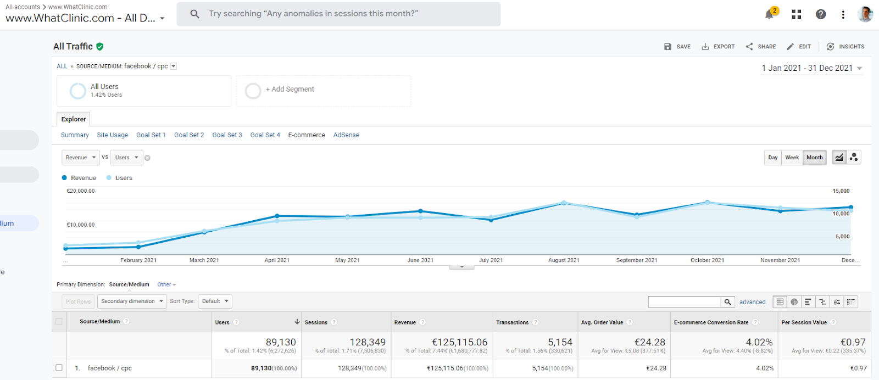Click help icon beside Revenue header

pyautogui.click(x=422, y=322)
